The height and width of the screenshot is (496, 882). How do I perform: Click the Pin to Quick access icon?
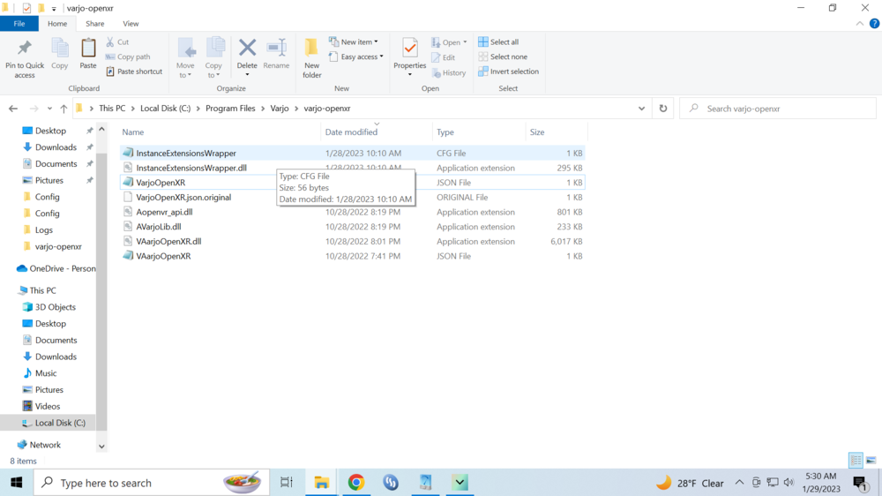point(24,49)
